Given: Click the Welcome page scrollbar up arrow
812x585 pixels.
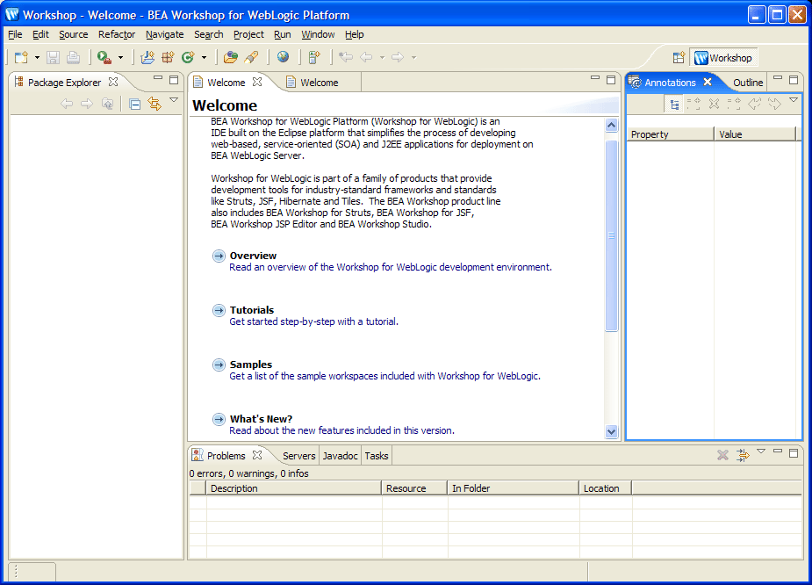Looking at the screenshot, I should (x=612, y=126).
